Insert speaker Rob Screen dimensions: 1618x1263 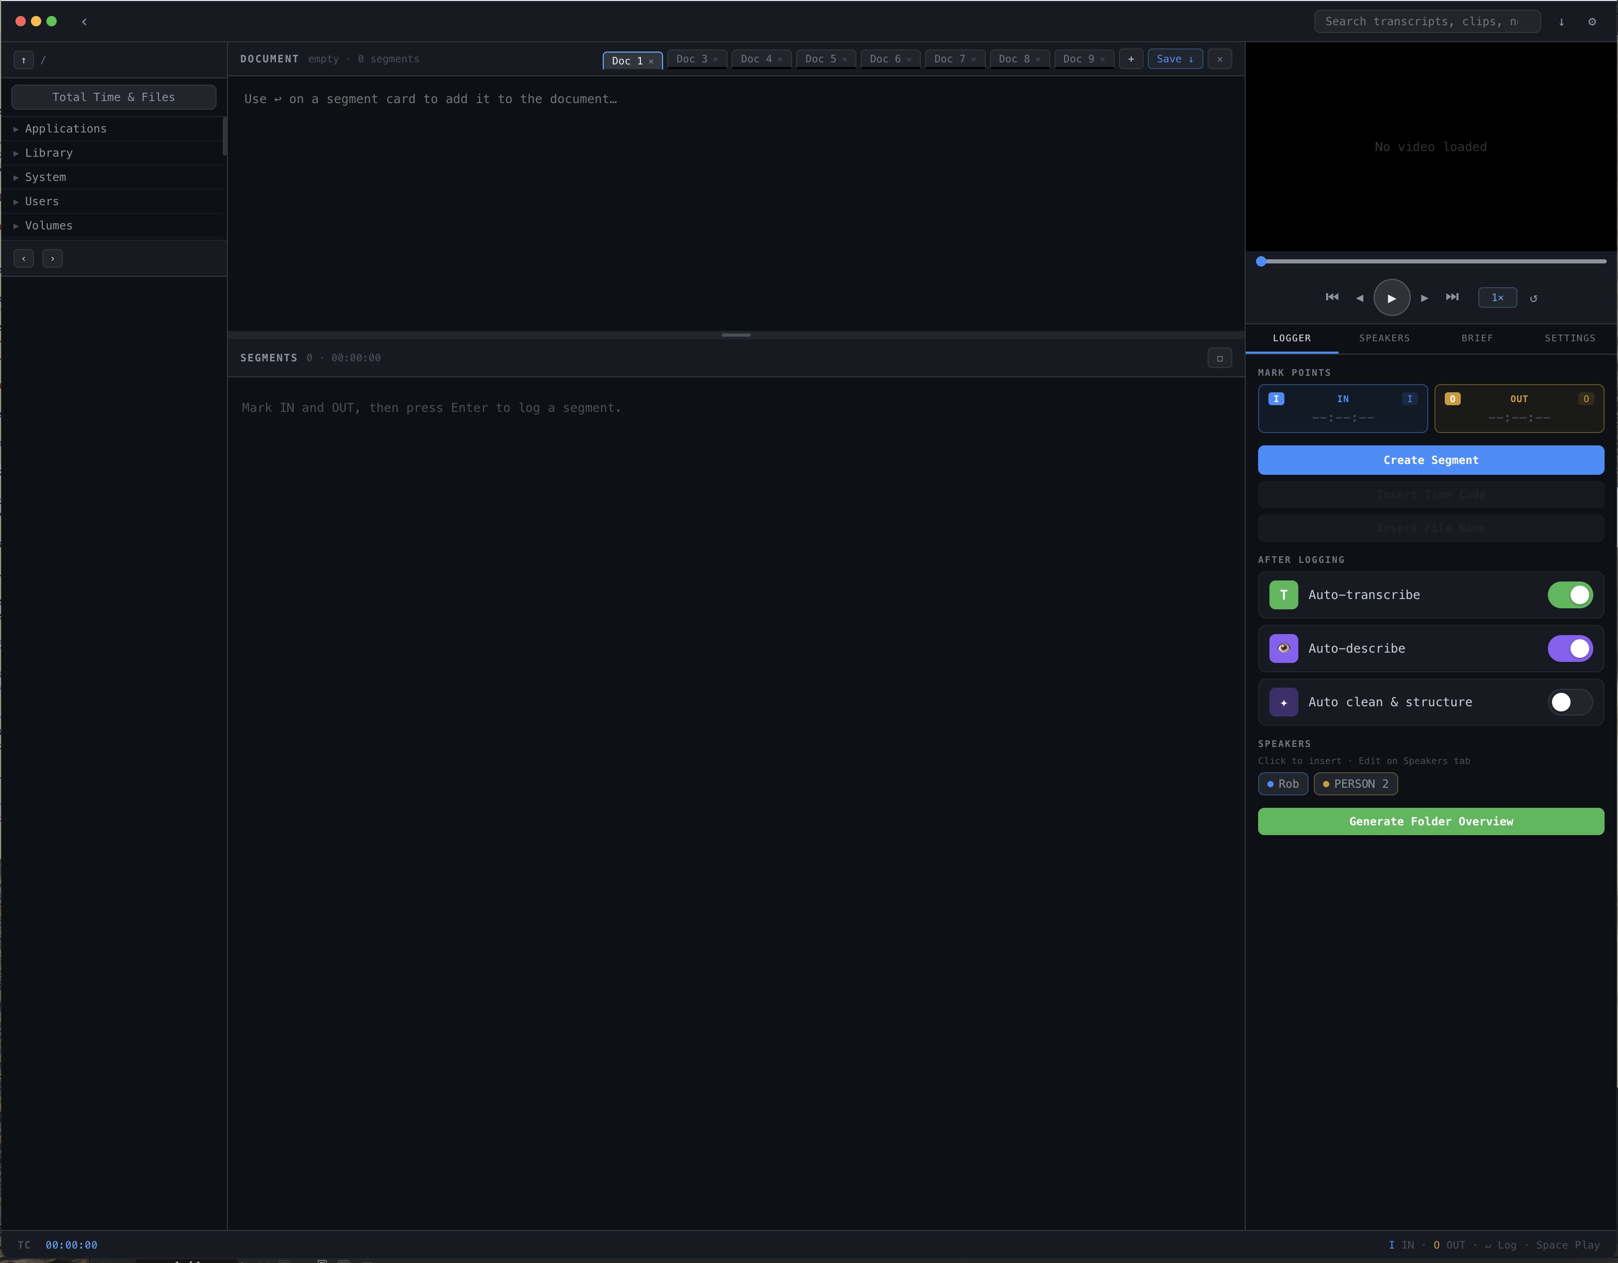click(x=1282, y=784)
